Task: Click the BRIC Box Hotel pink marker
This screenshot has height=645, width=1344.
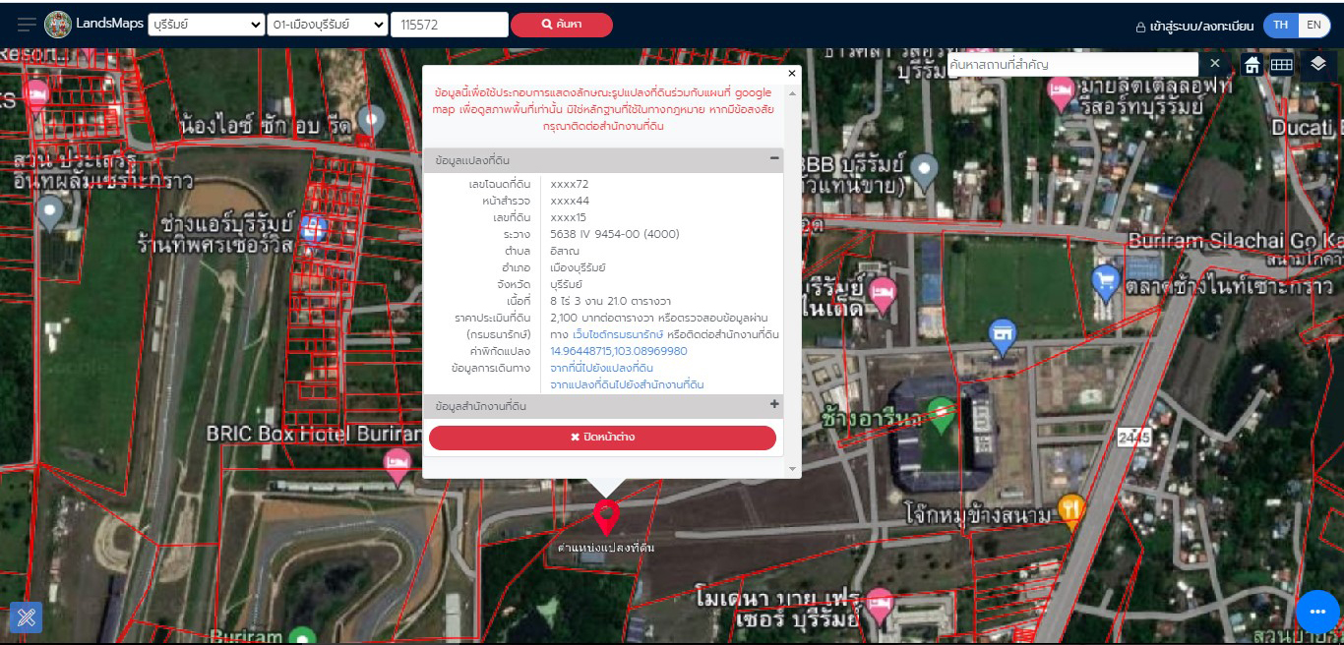Action: (397, 464)
